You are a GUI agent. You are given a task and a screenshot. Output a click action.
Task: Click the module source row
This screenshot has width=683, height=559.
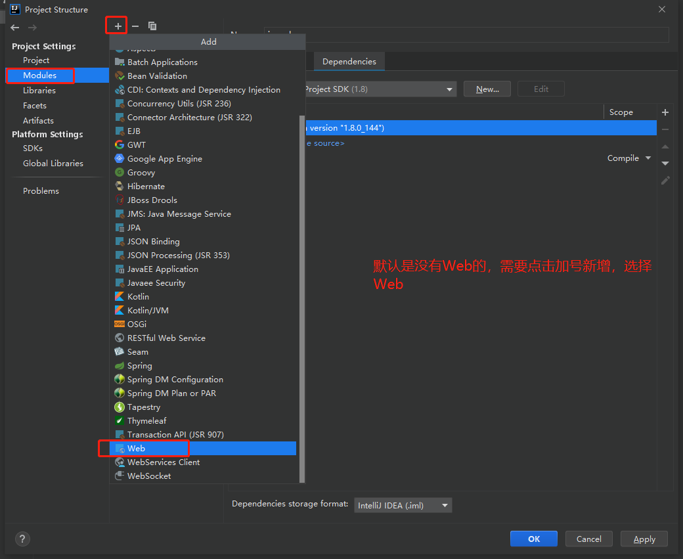(x=481, y=143)
